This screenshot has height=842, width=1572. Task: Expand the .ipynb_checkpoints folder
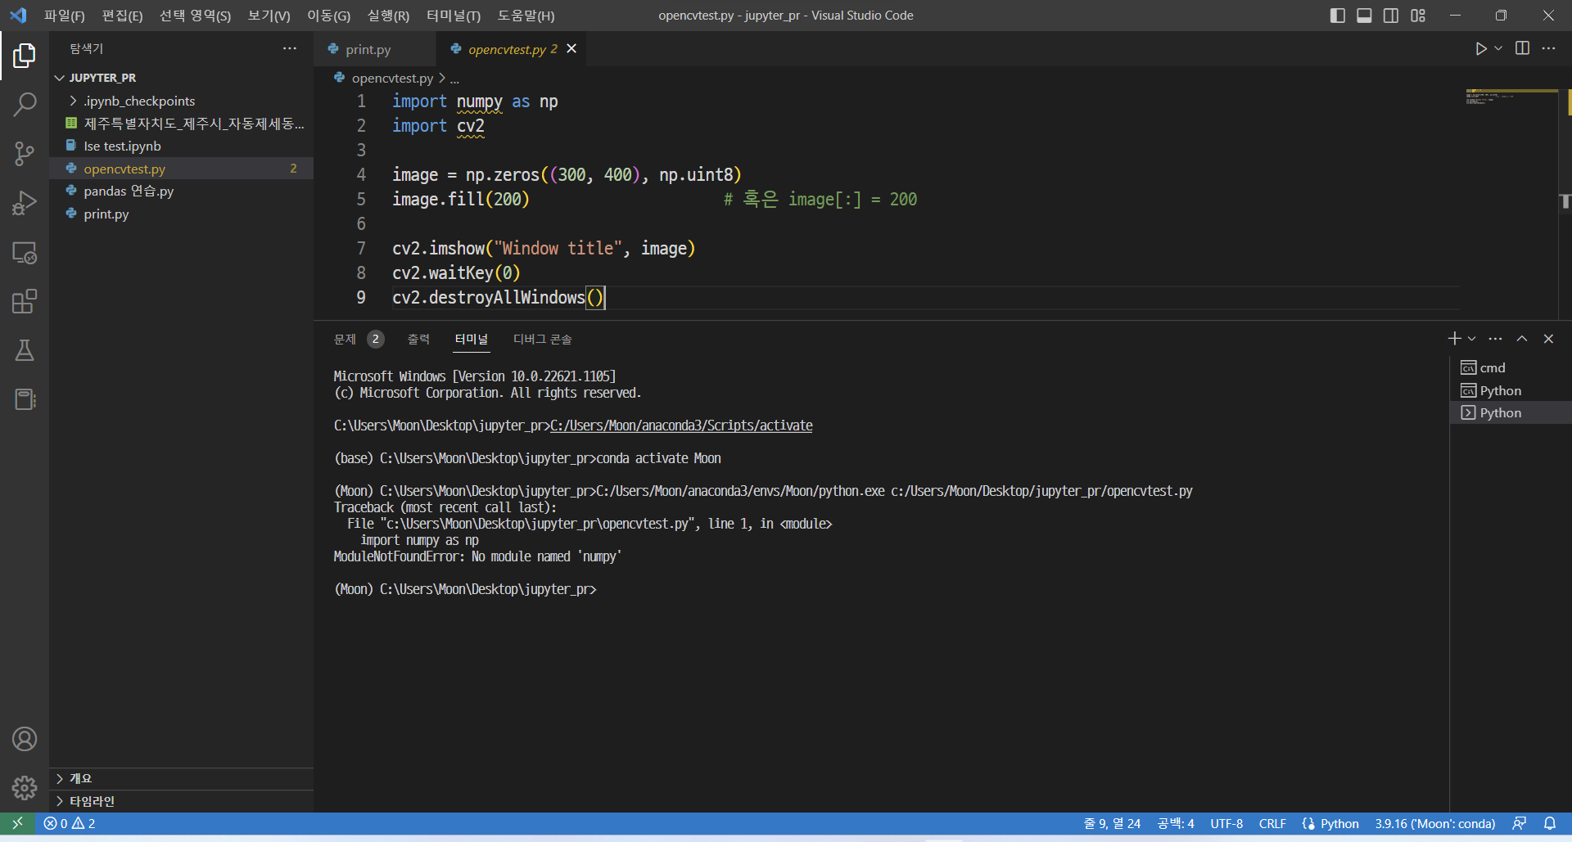139,101
